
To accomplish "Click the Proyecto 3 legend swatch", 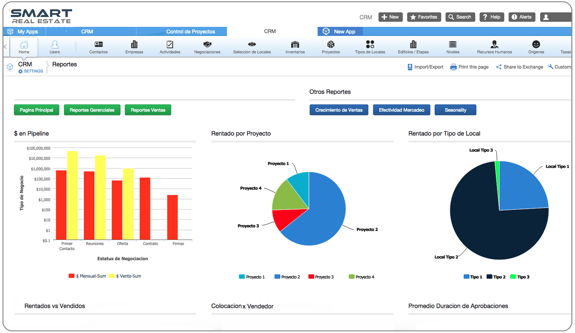I will (x=311, y=277).
